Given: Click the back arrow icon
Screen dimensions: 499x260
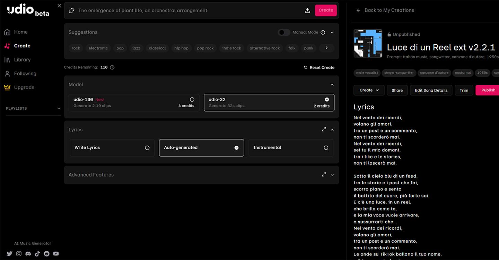Looking at the screenshot, I should [358, 10].
